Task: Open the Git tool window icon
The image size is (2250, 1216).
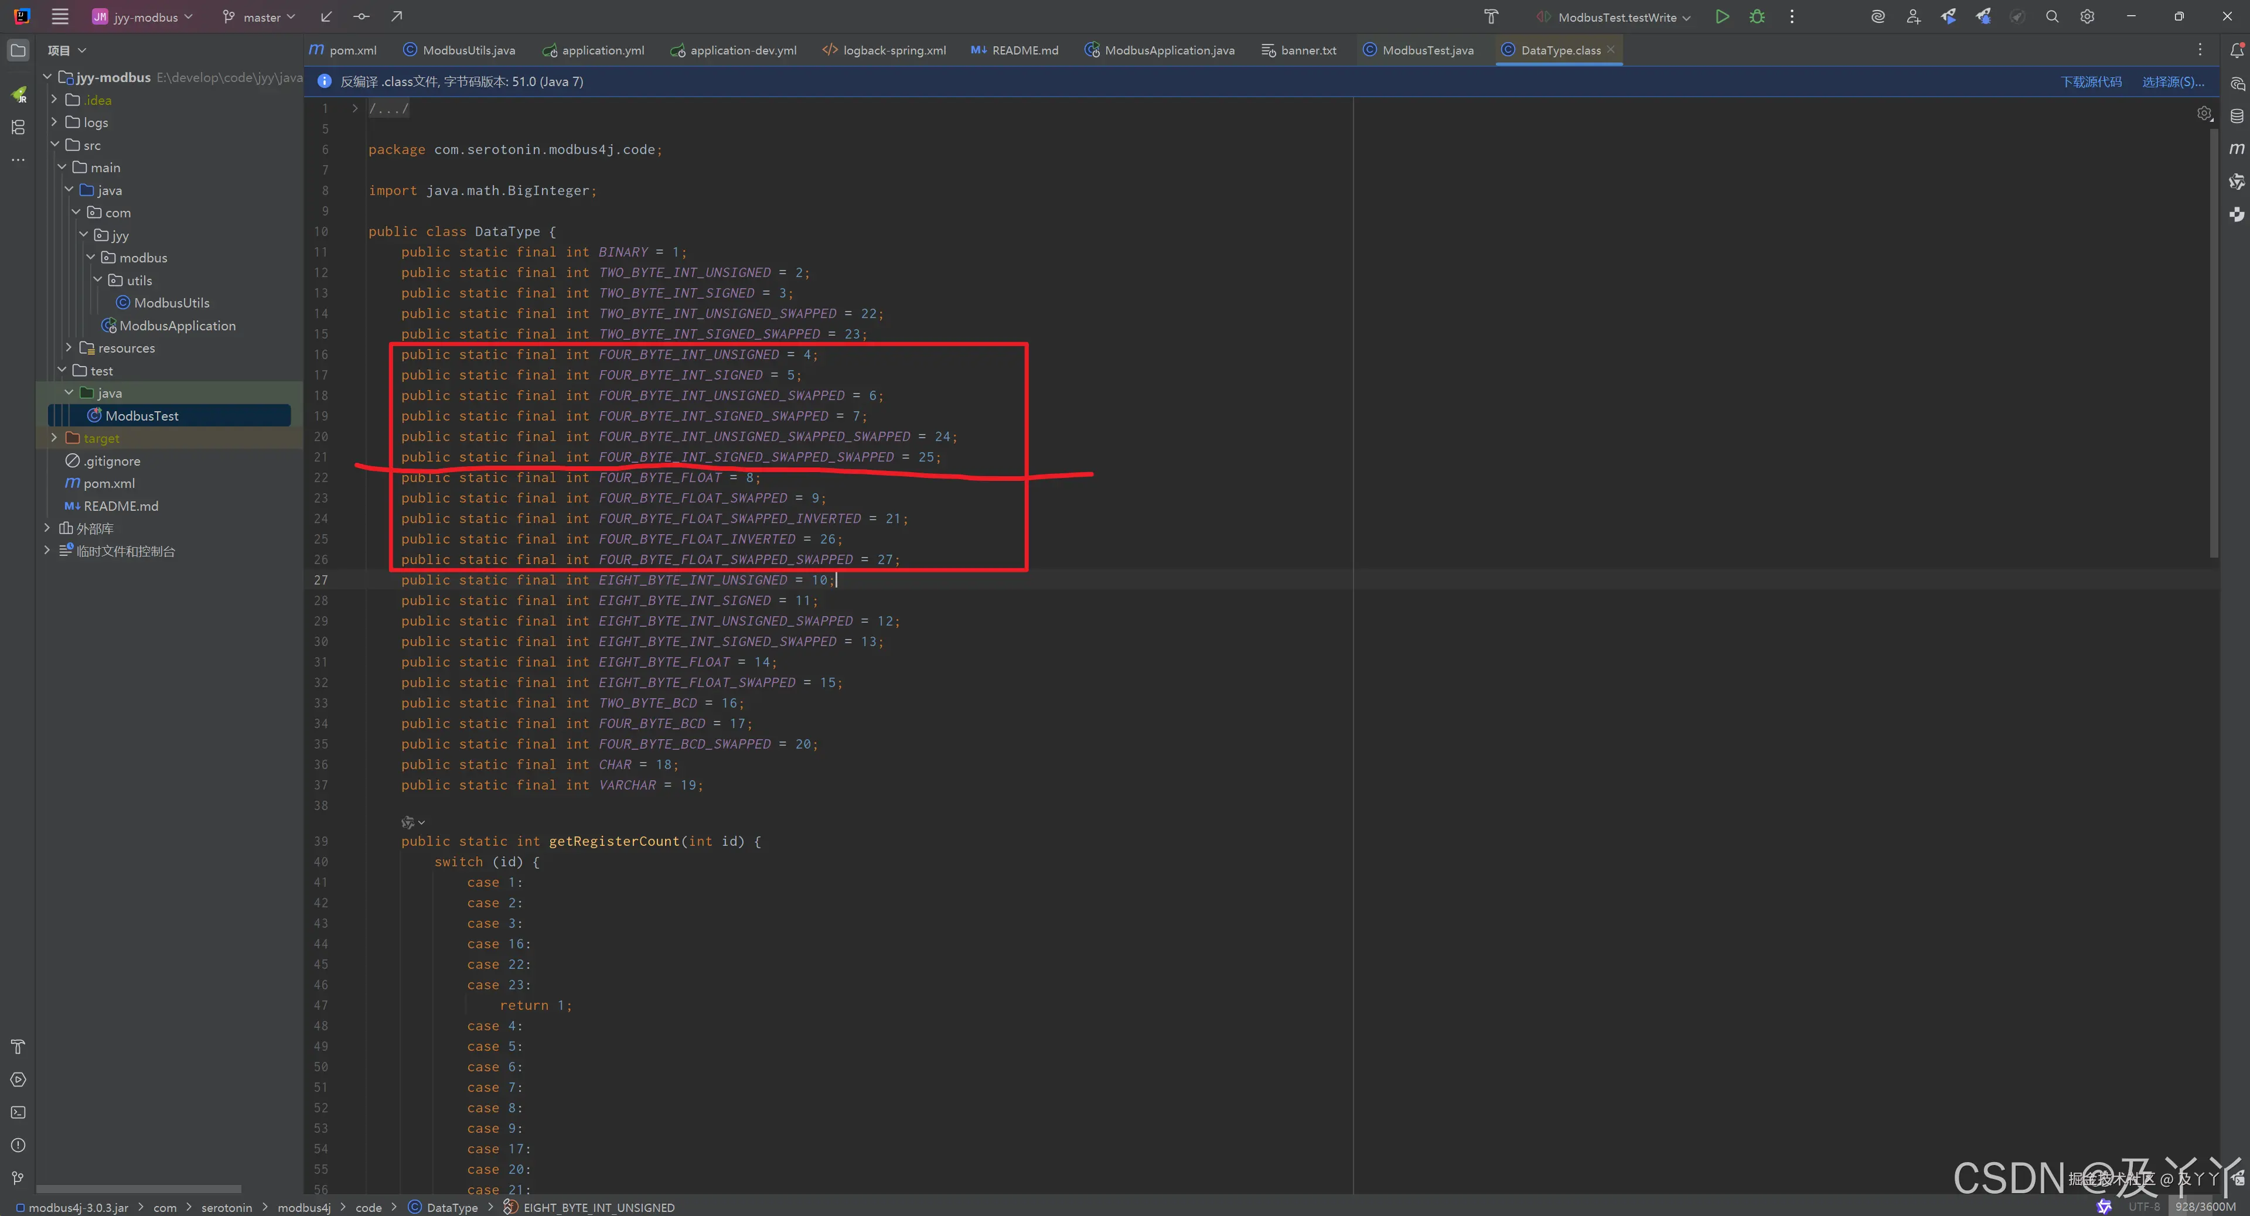Action: tap(18, 1177)
